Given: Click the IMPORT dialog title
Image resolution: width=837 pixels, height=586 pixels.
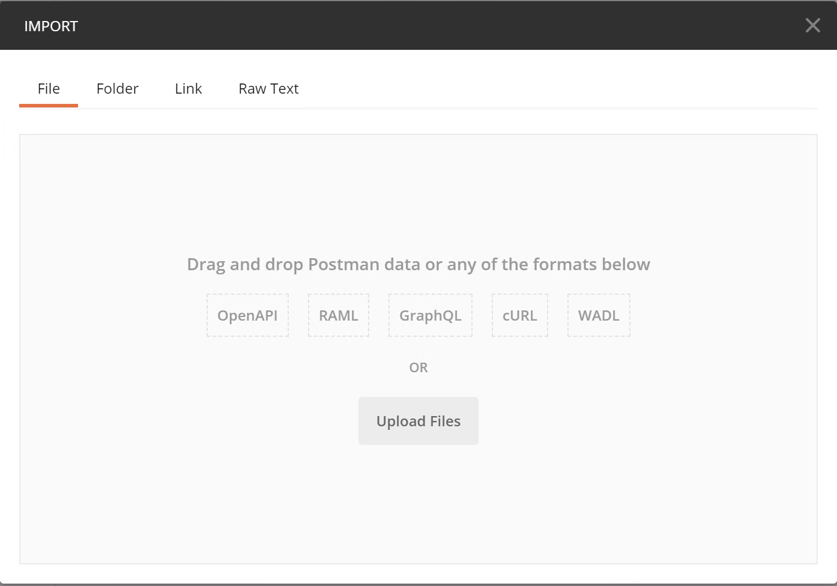Looking at the screenshot, I should (50, 26).
